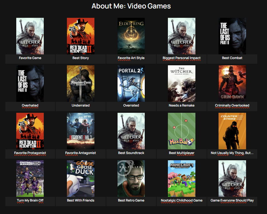Select the "Criminally Overlooked" label
The image size is (267, 214).
(232, 105)
